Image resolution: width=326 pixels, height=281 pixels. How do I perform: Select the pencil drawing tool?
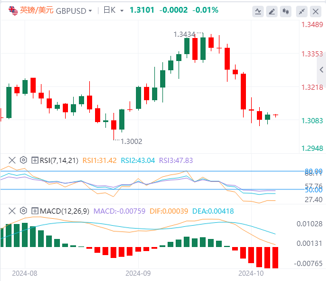pyautogui.click(x=272, y=12)
